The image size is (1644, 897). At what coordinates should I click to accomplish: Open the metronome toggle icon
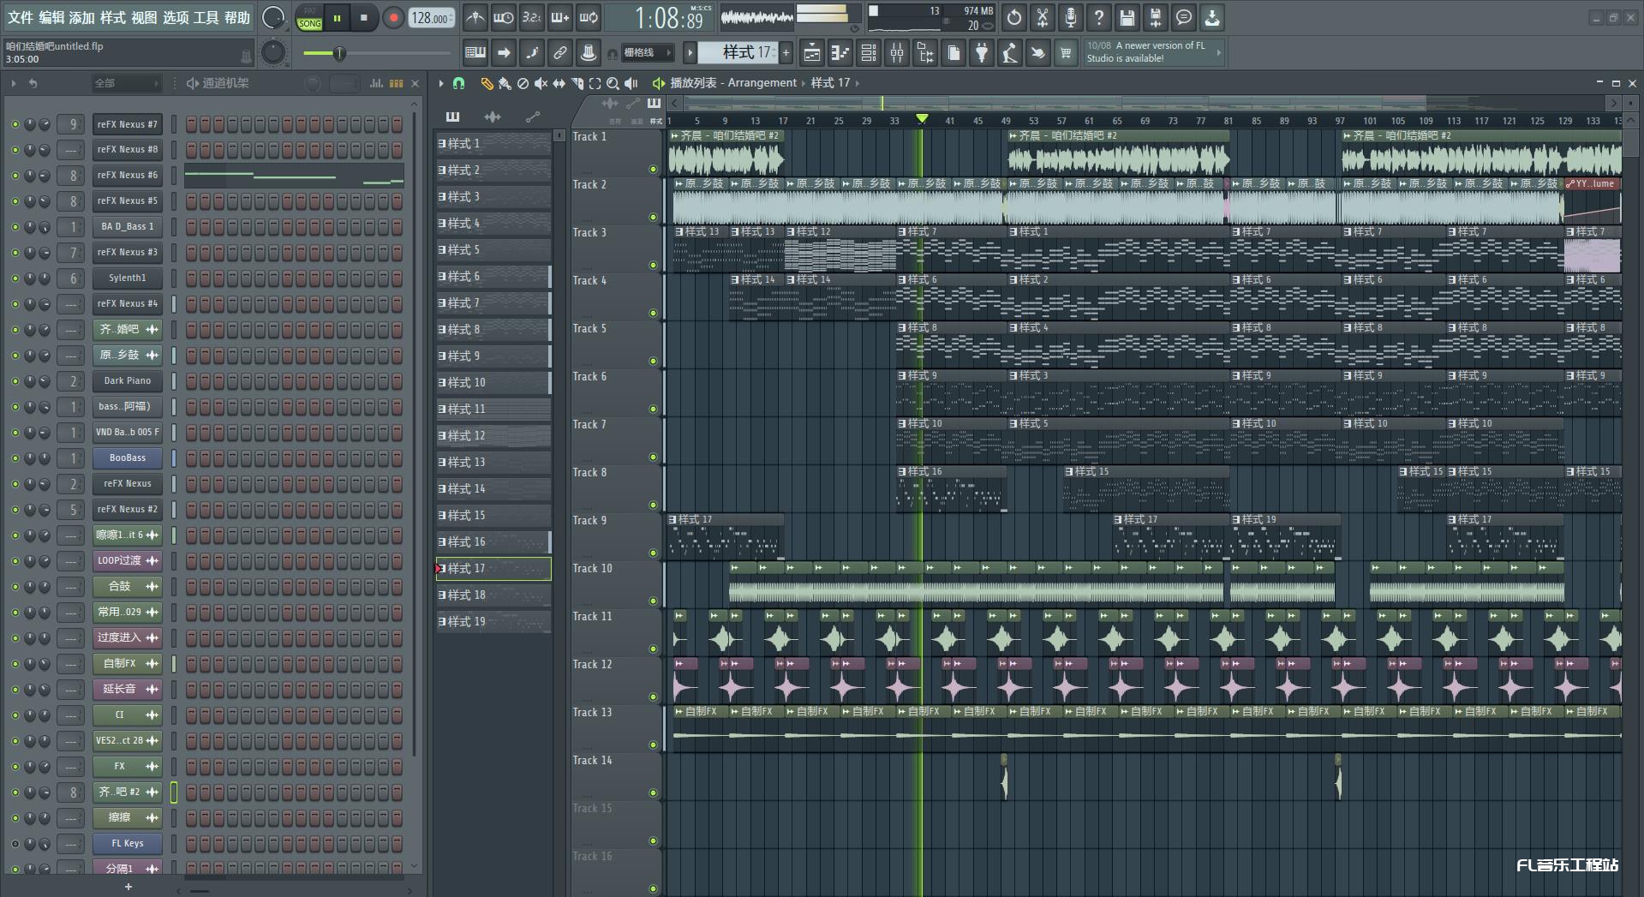click(475, 17)
